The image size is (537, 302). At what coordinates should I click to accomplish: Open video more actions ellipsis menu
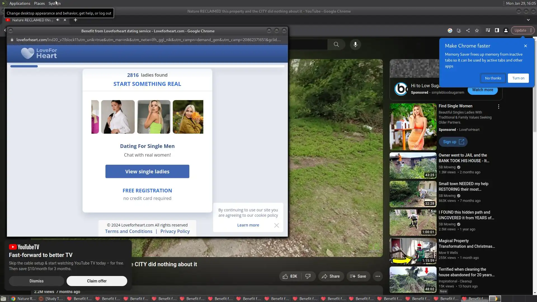pos(378,276)
